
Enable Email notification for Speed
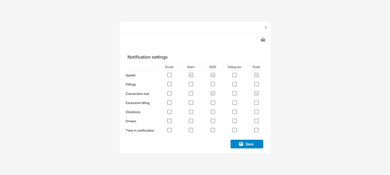point(169,75)
